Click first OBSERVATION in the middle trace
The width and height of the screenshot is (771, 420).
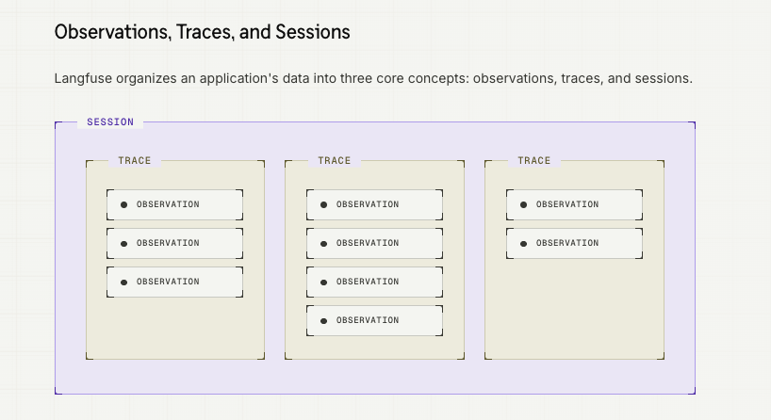click(x=375, y=204)
